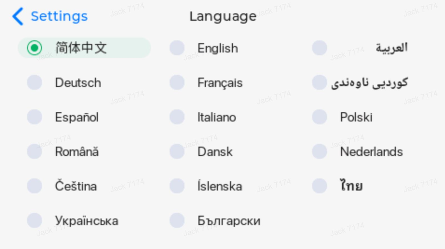445x249 pixels.
Task: Select the Arabic العربية option
Action: pyautogui.click(x=319, y=48)
